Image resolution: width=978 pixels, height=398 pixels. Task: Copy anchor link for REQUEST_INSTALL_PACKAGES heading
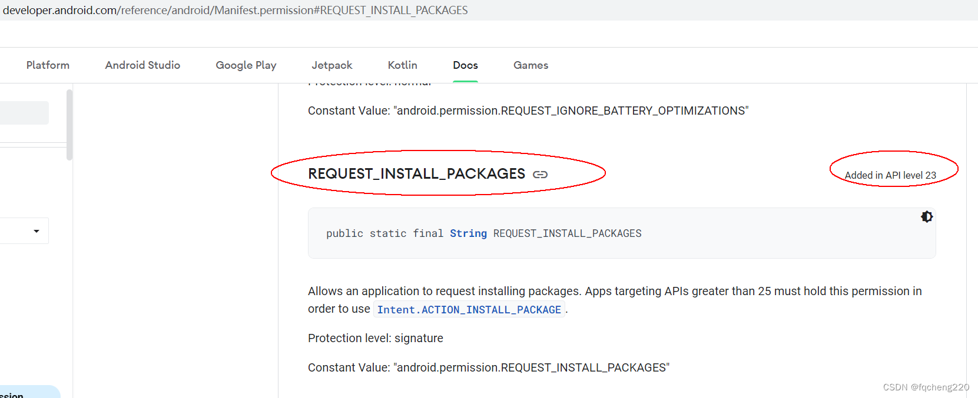540,175
